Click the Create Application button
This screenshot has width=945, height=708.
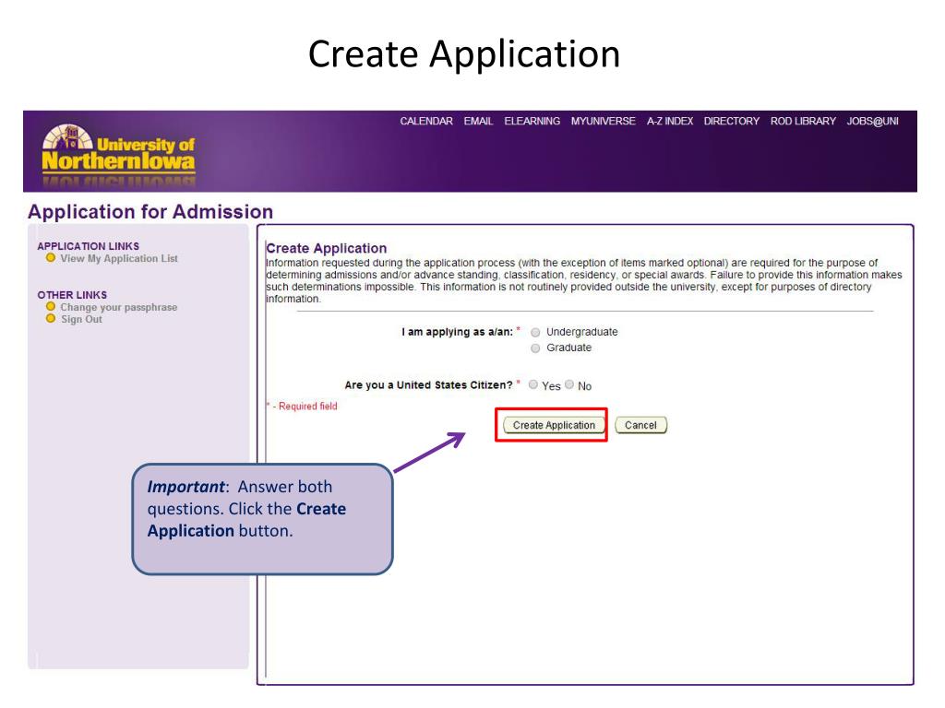(x=554, y=425)
